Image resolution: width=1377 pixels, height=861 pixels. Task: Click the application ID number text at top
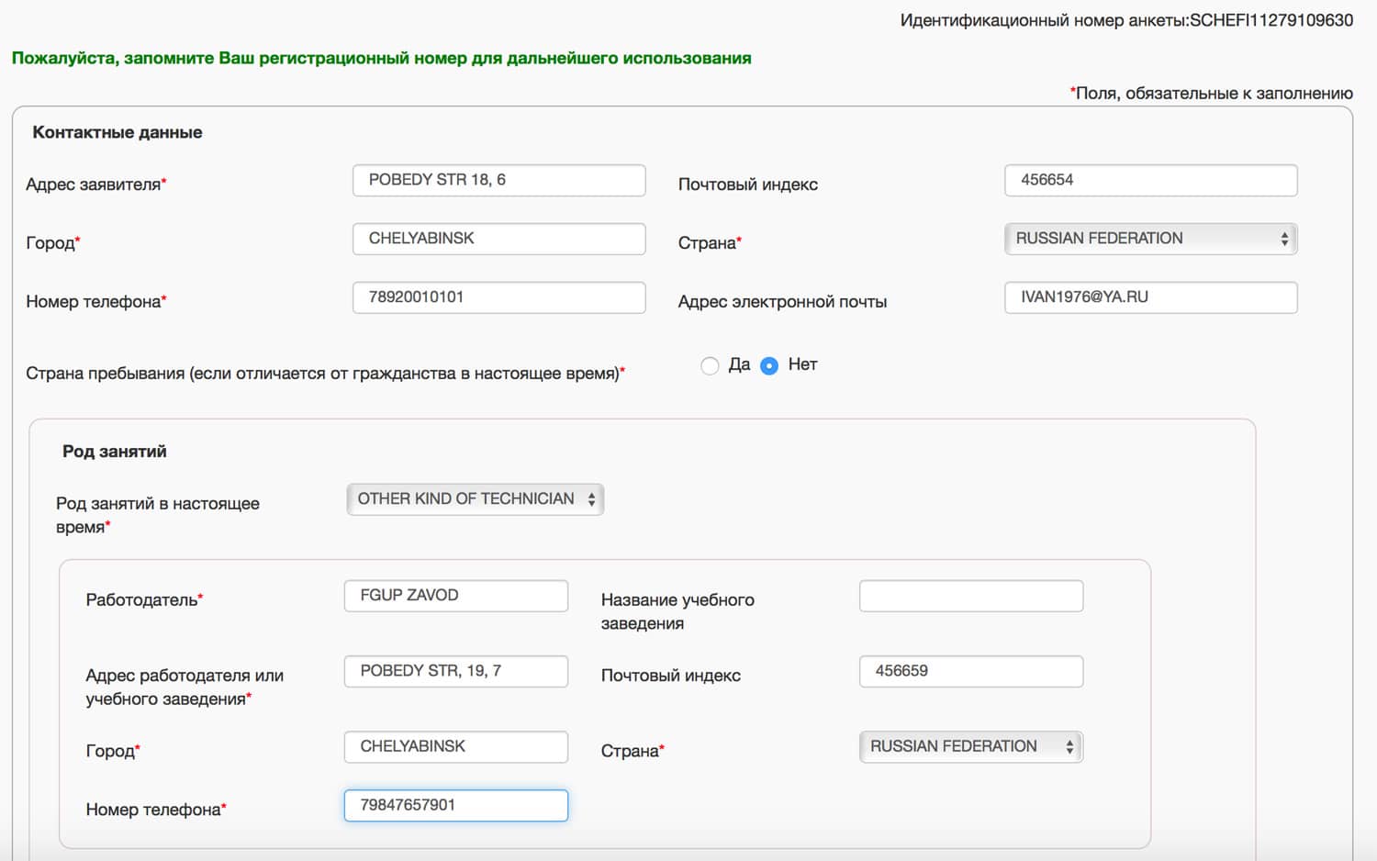1125,20
